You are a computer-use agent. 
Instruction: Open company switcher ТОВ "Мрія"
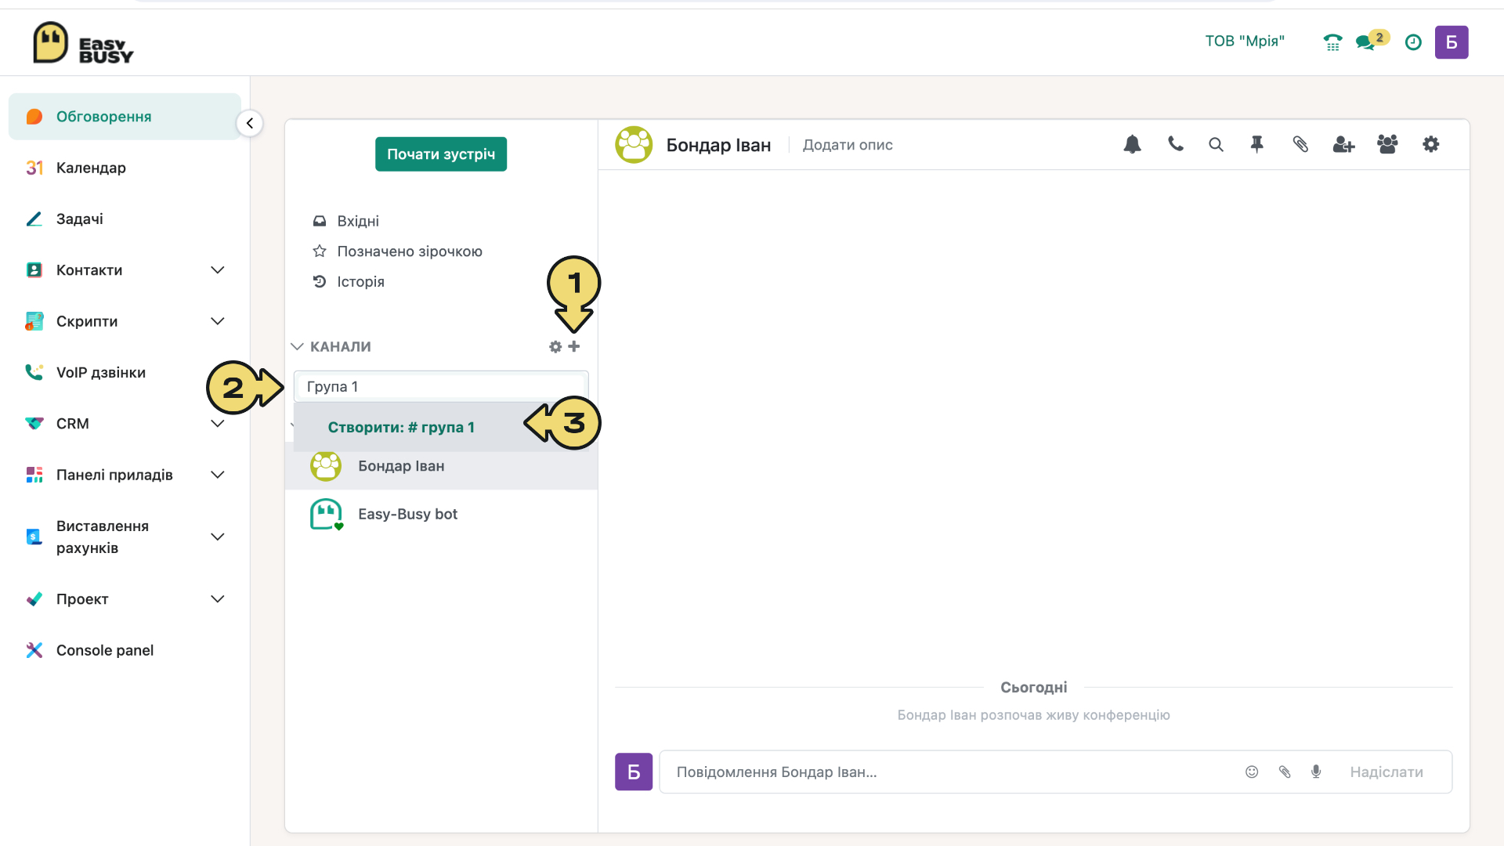tap(1245, 42)
